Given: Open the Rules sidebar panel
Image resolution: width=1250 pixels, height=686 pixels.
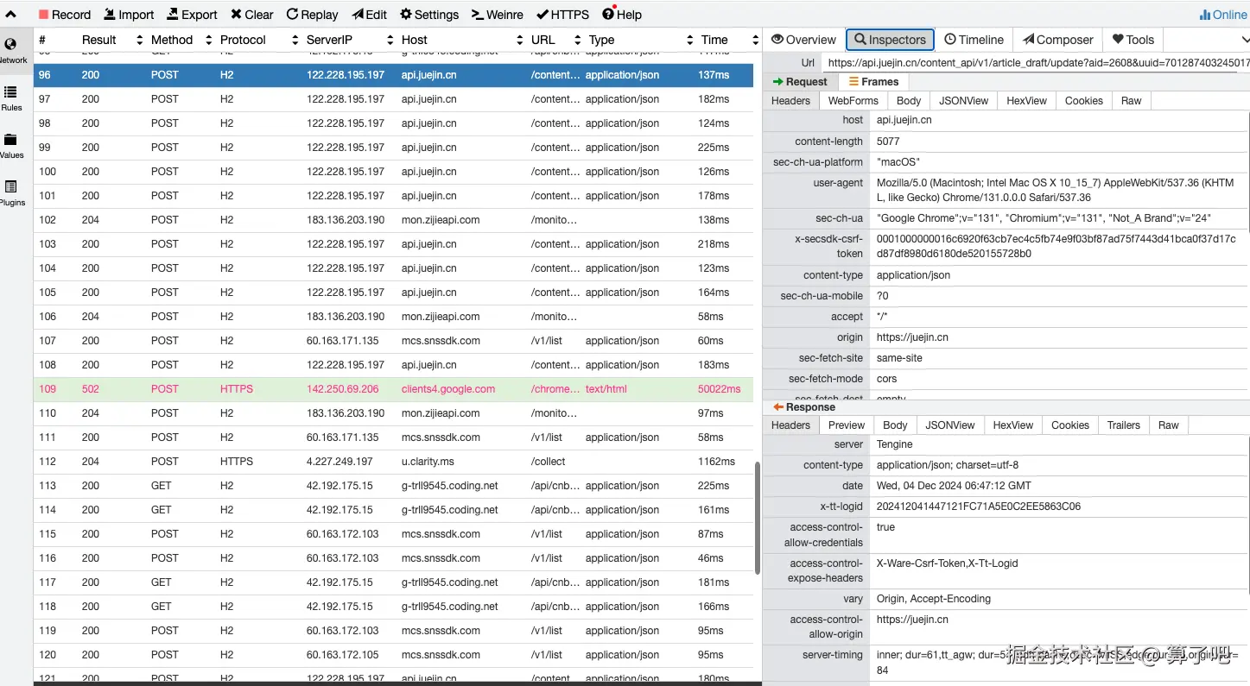Looking at the screenshot, I should [x=11, y=98].
